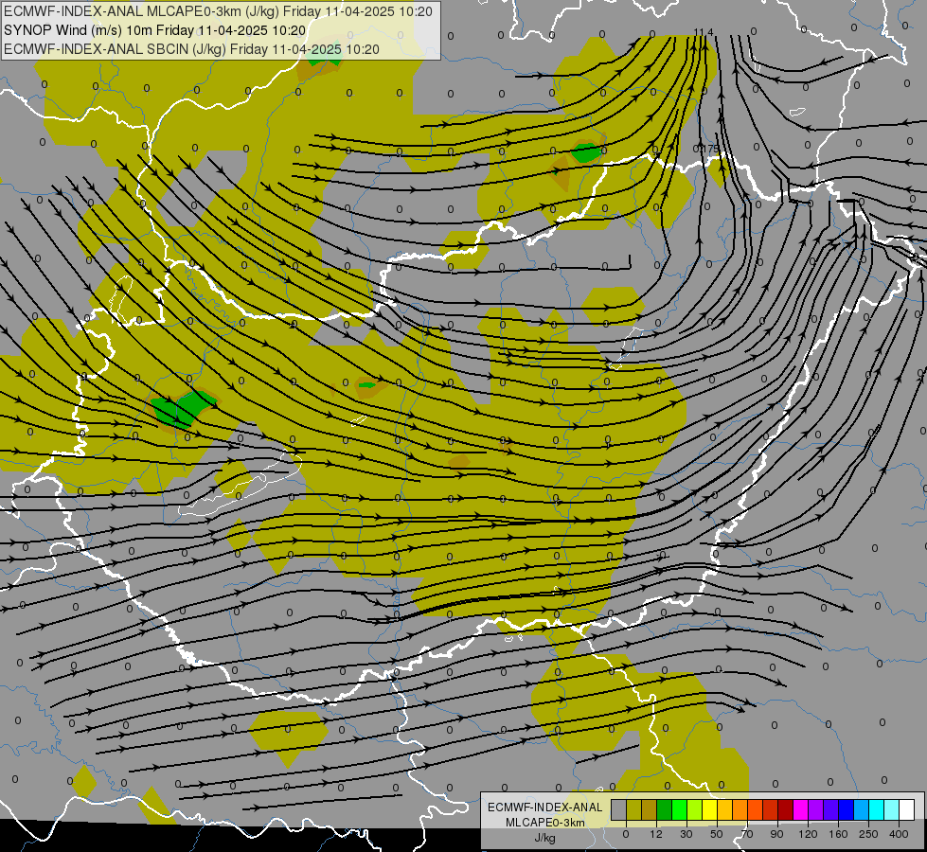Click the purple swatch after tick 120

click(x=816, y=810)
